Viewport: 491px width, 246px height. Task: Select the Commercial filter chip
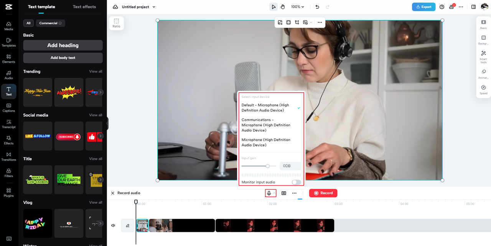[50, 23]
